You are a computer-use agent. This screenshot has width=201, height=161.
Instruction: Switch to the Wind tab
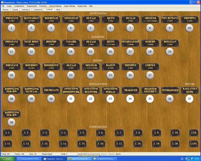[58, 9]
